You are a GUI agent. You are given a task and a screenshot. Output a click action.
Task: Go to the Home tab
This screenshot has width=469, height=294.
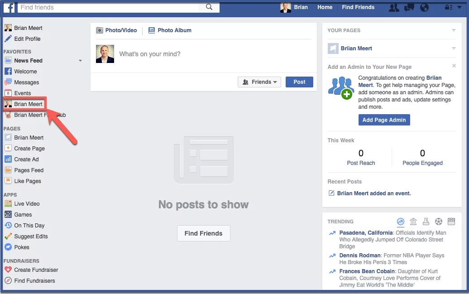[x=325, y=7]
